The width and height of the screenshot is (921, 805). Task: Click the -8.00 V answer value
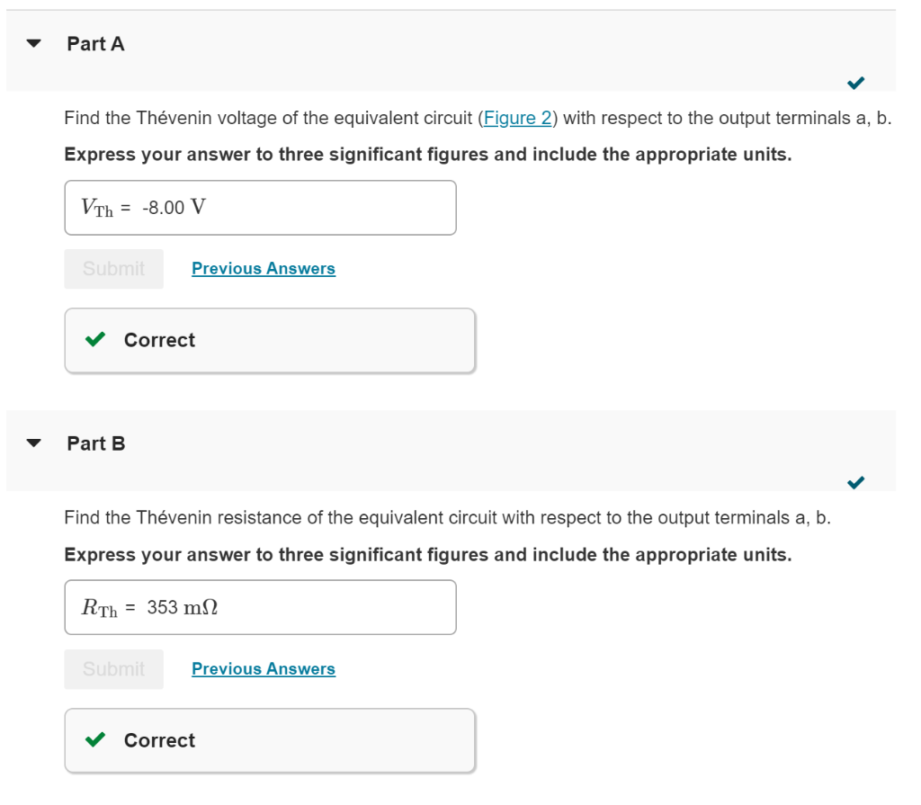point(174,208)
